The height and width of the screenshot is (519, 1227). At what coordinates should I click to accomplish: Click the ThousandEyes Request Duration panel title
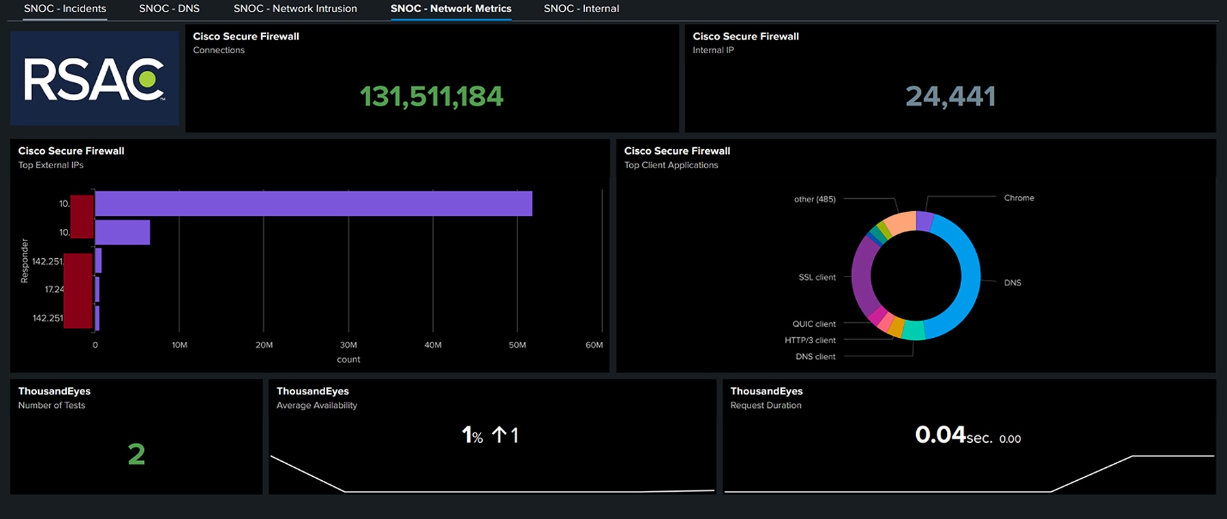tap(766, 391)
